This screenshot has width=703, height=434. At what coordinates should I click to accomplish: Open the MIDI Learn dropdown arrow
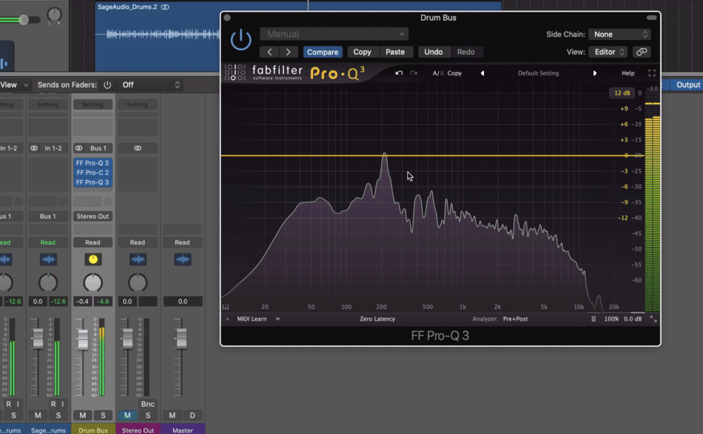(x=278, y=319)
